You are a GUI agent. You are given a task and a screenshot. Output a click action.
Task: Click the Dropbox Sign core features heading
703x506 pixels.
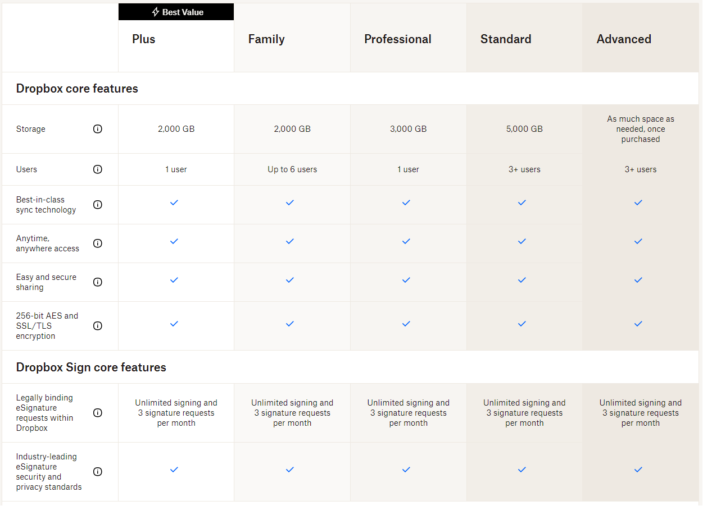pos(91,367)
